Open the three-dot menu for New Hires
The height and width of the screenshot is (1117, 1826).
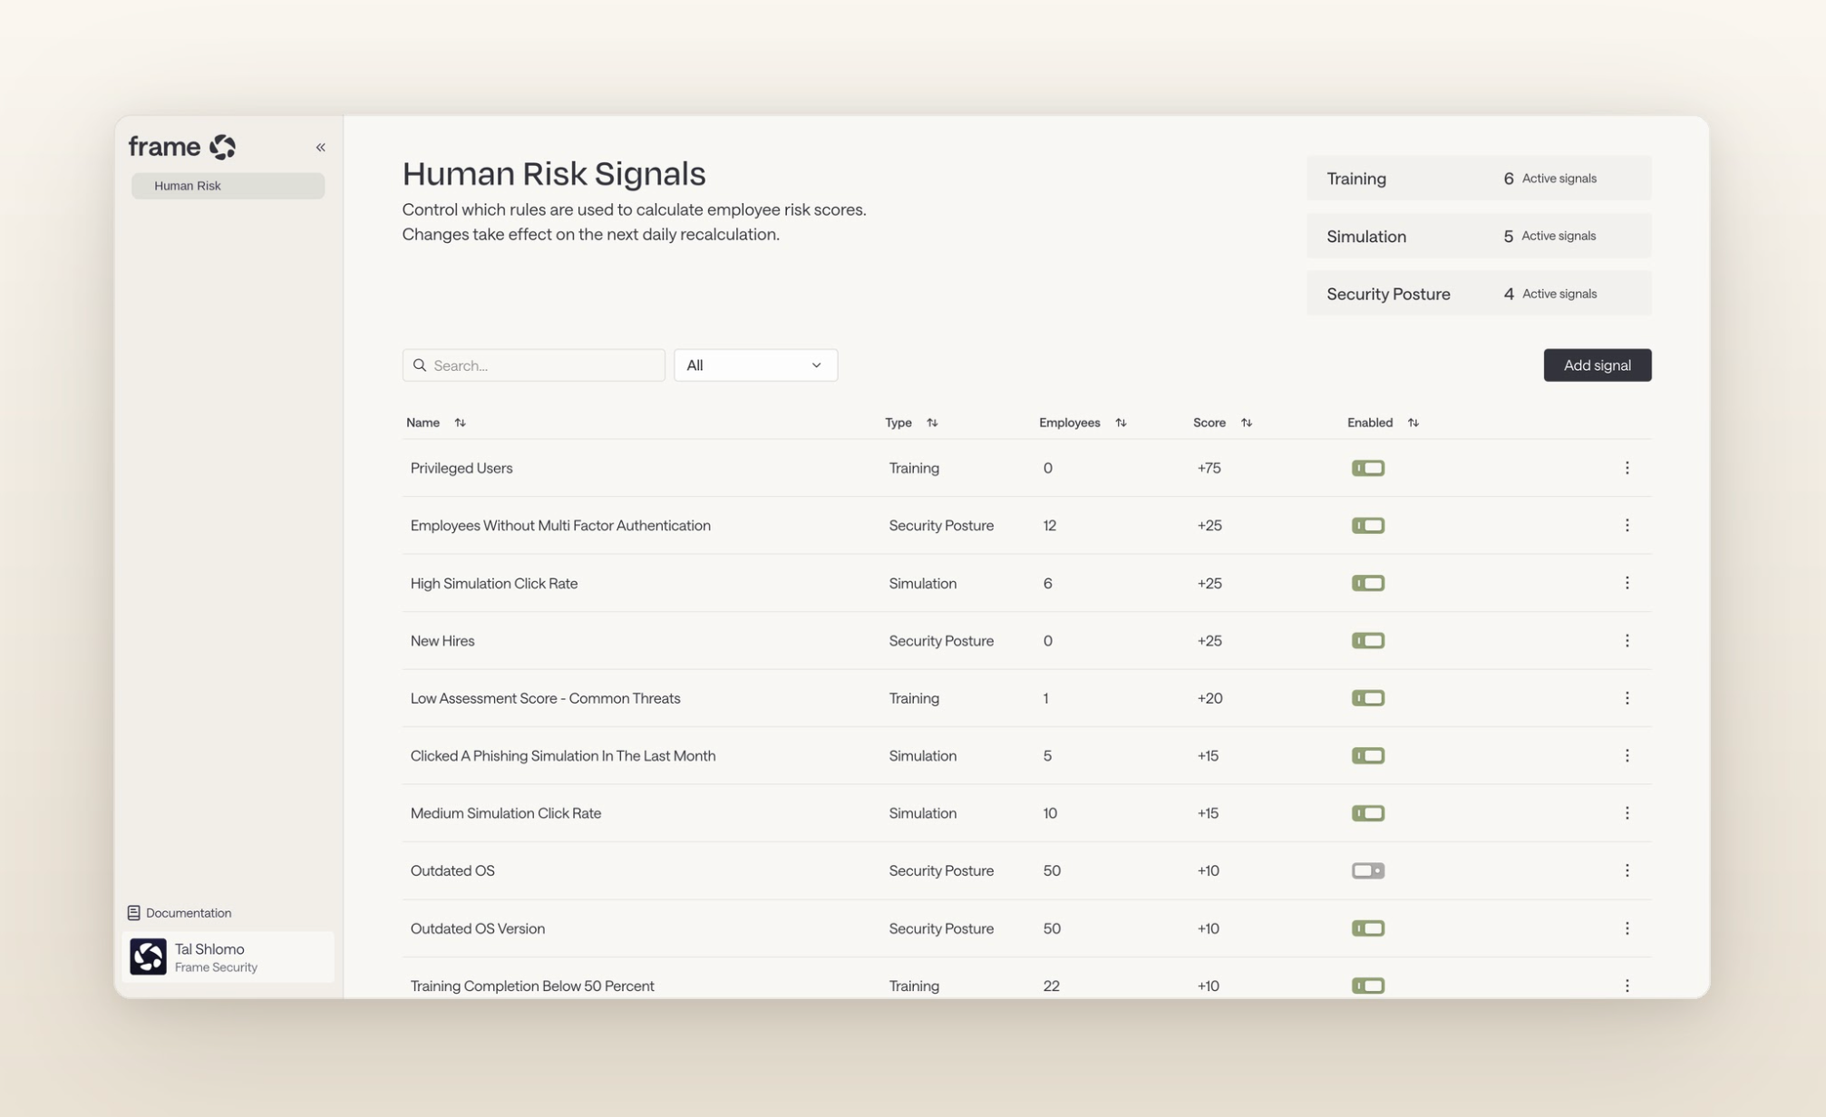pyautogui.click(x=1627, y=641)
